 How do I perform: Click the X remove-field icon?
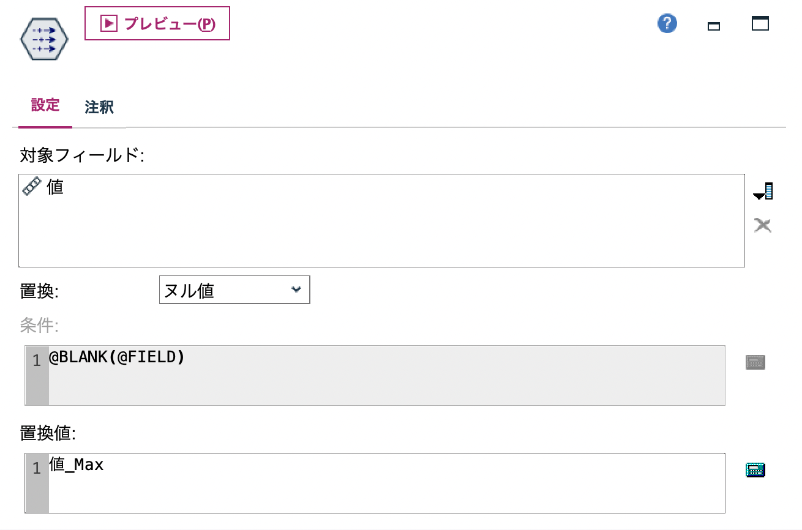point(763,225)
